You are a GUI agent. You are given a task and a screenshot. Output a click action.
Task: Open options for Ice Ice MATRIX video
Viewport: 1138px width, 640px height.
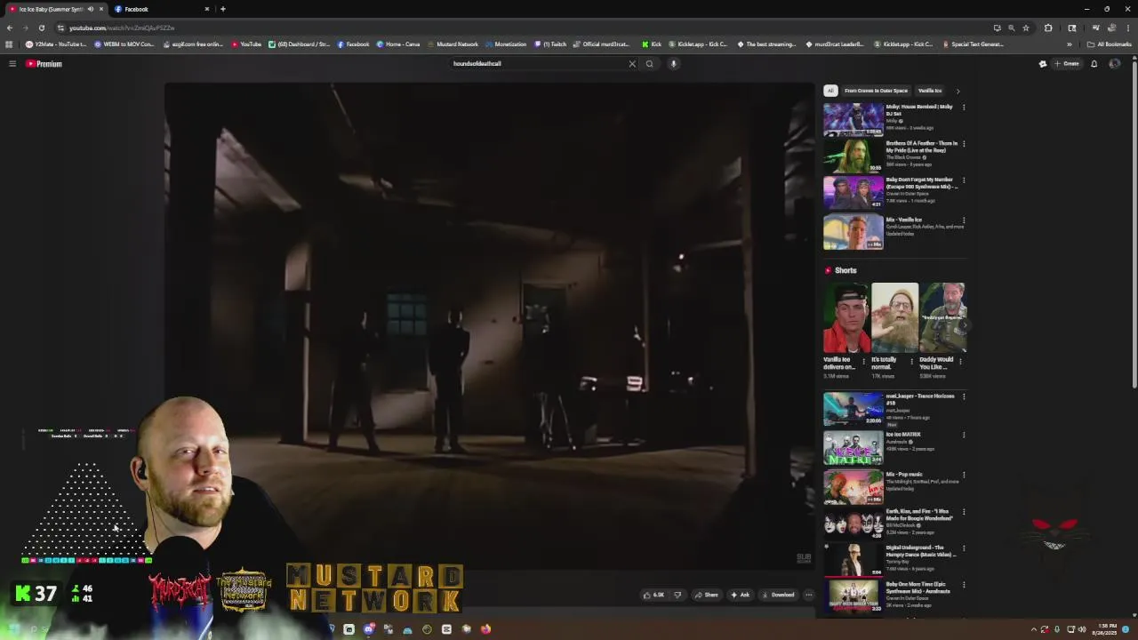[x=964, y=436]
